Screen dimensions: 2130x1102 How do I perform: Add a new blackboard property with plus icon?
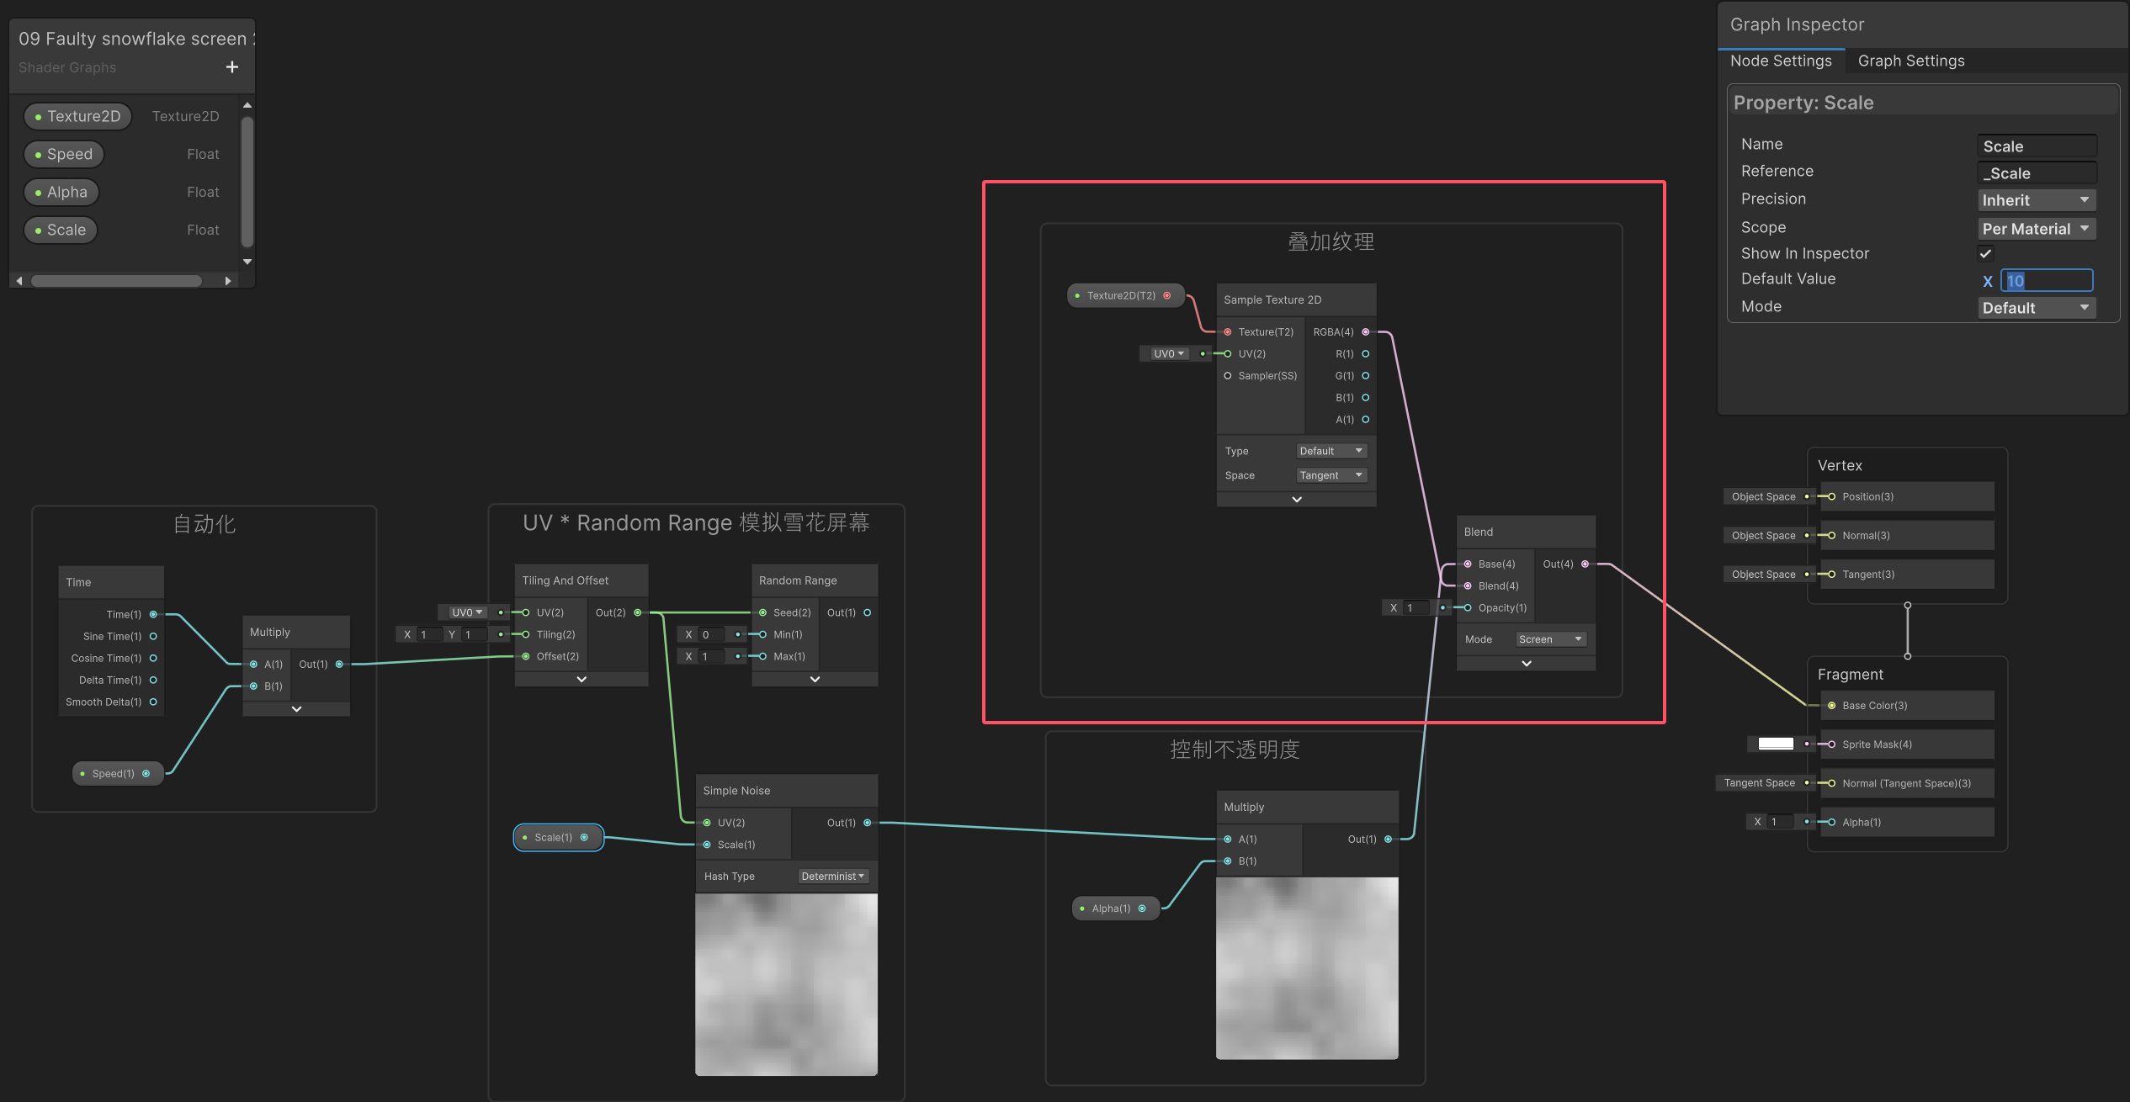click(x=232, y=67)
